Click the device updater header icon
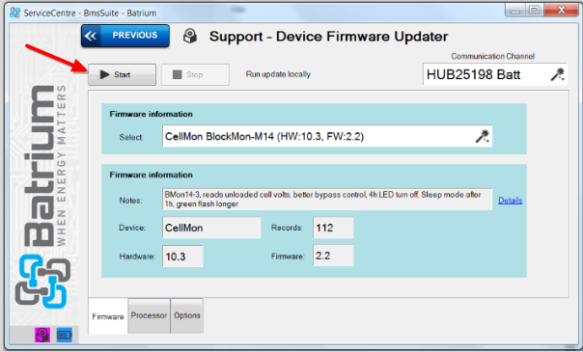The image size is (583, 352). pyautogui.click(x=190, y=36)
